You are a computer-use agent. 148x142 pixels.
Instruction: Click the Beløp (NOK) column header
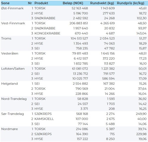click(73, 3)
